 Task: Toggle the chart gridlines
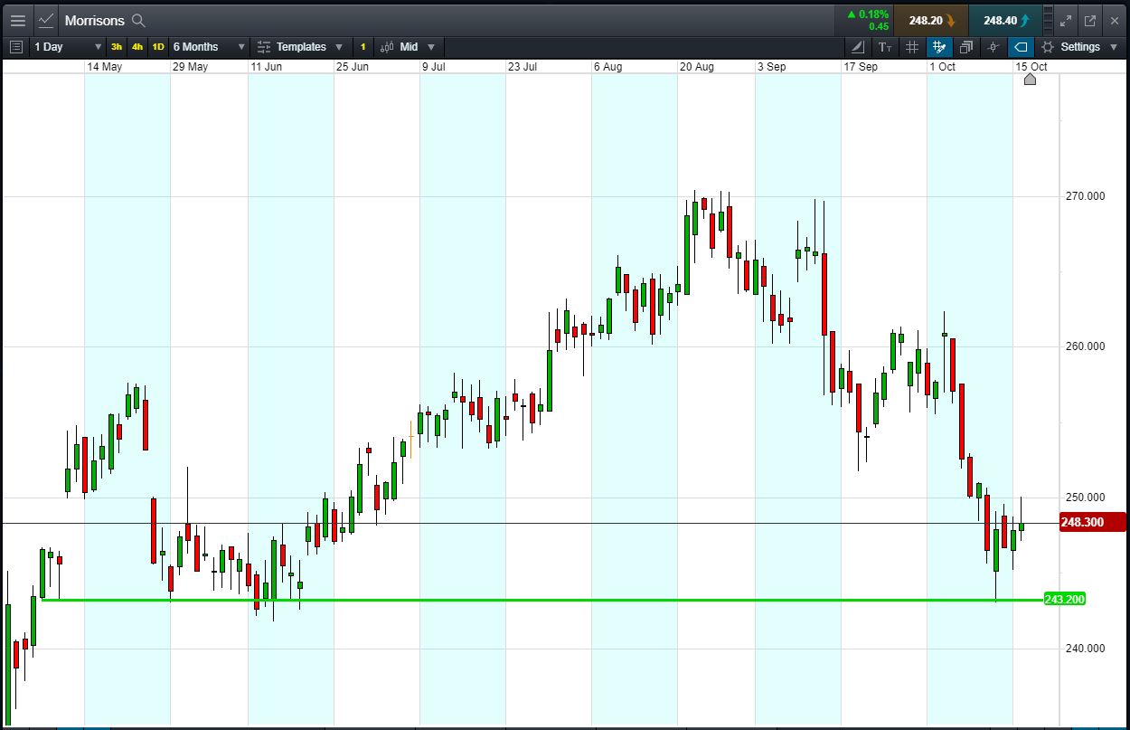click(x=912, y=47)
